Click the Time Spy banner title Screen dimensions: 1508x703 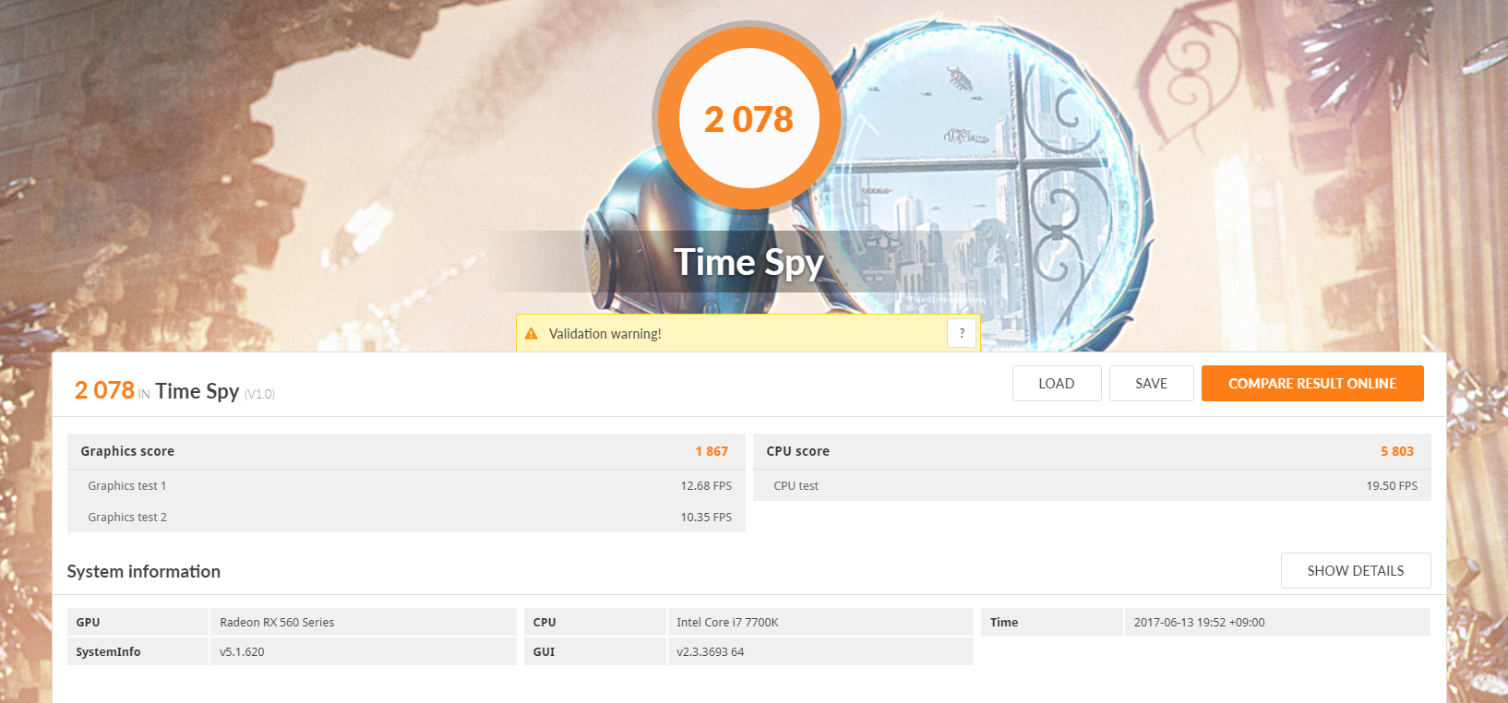(x=748, y=263)
